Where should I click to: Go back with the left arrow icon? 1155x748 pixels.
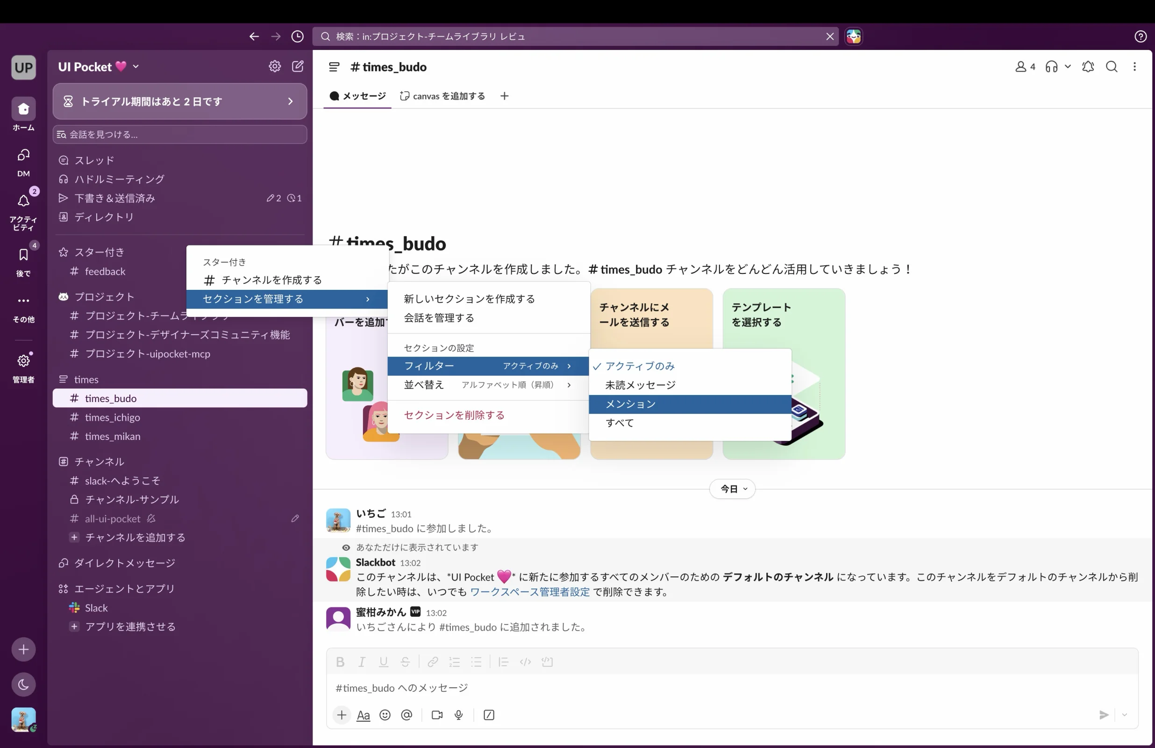point(254,36)
